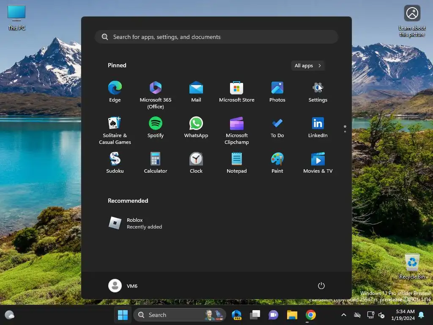
Task: Open the Clock app
Action: pyautogui.click(x=196, y=163)
